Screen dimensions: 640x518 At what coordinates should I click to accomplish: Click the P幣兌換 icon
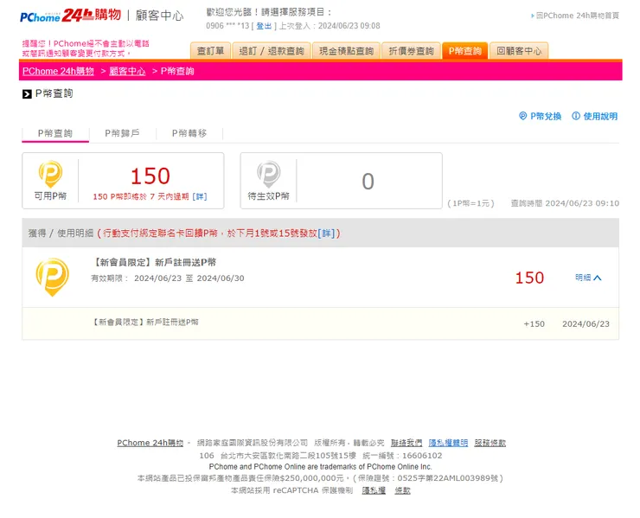click(523, 116)
